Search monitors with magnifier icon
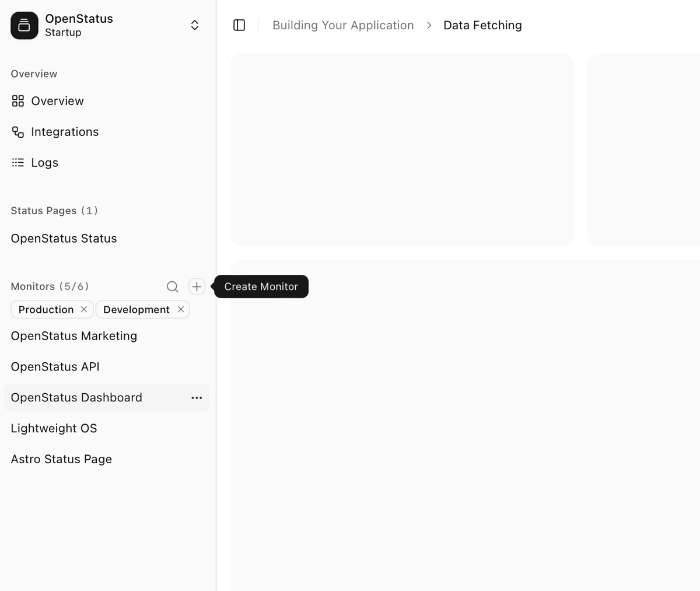Image resolution: width=700 pixels, height=591 pixels. (172, 286)
